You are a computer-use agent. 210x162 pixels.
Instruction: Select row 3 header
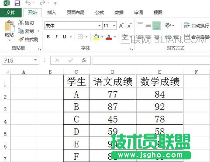[x=5, y=106]
